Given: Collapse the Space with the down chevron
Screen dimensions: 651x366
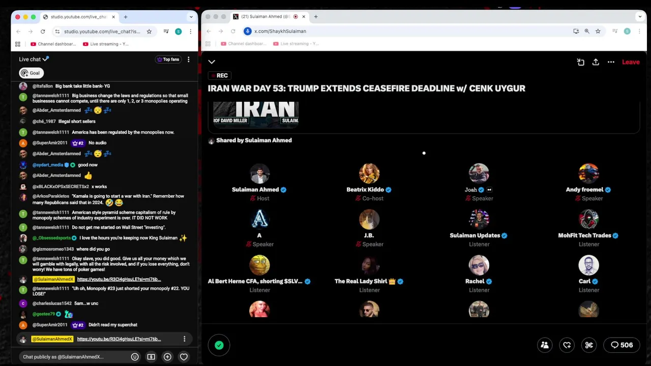Looking at the screenshot, I should [x=212, y=62].
